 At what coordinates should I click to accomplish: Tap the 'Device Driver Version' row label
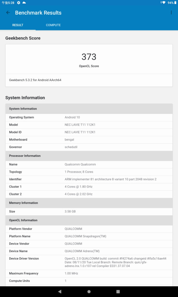(24, 258)
